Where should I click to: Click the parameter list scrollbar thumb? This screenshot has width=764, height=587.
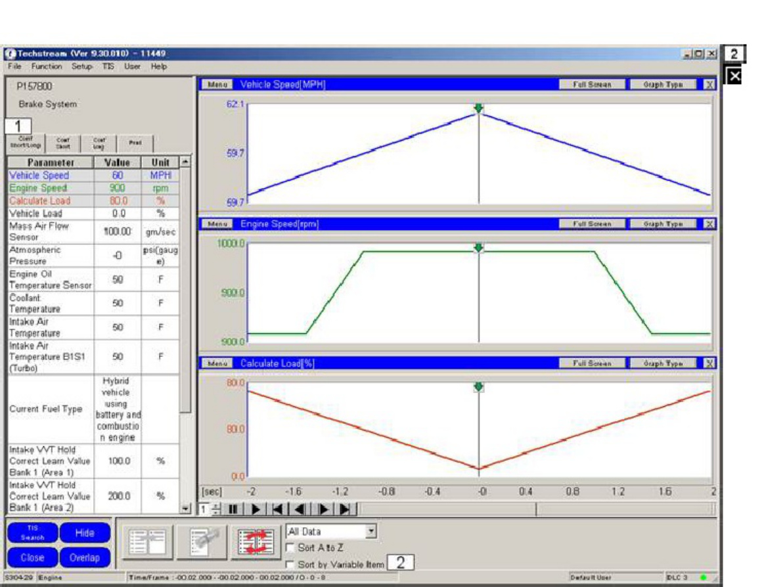tap(186, 290)
